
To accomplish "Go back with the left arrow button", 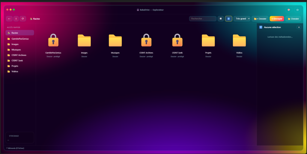I will point(9,19).
